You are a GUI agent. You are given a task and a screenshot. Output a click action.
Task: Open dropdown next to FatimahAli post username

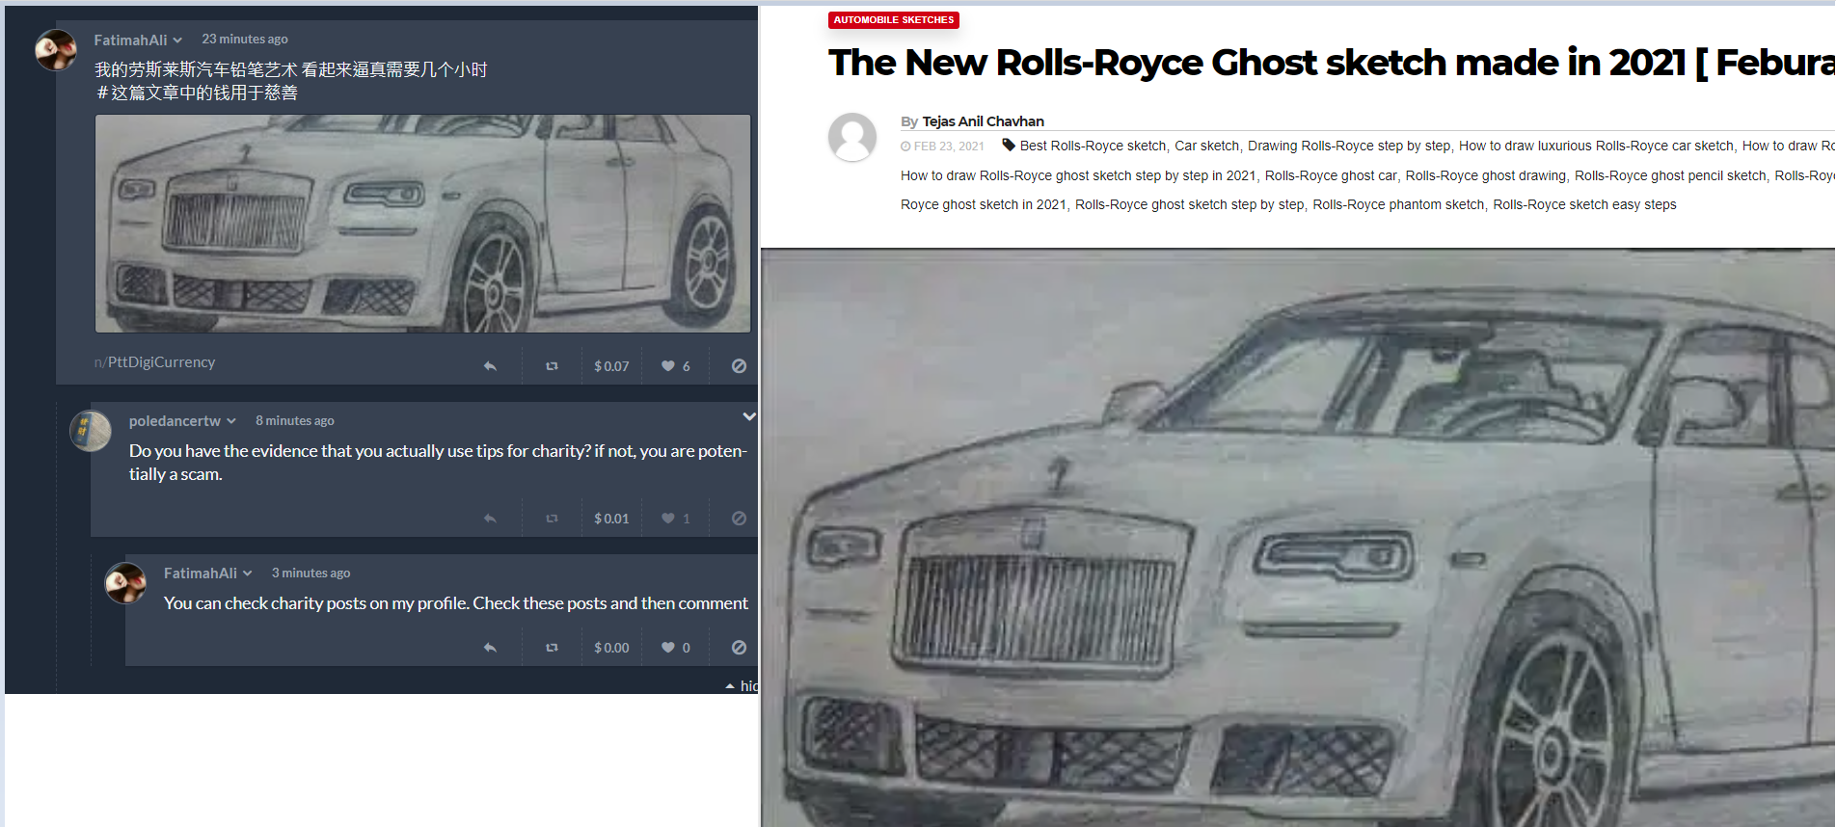(177, 40)
